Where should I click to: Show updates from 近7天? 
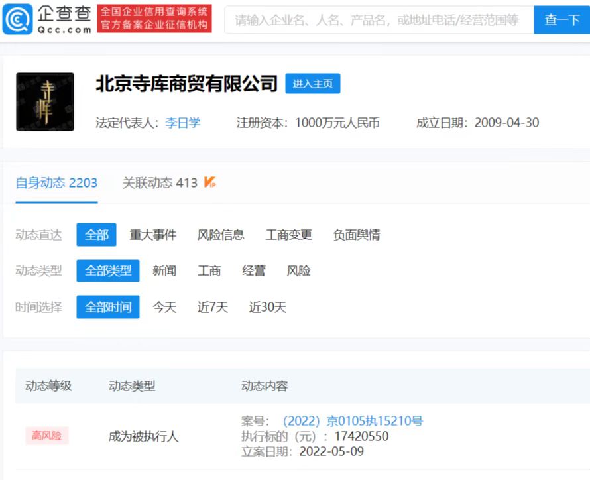click(x=213, y=307)
